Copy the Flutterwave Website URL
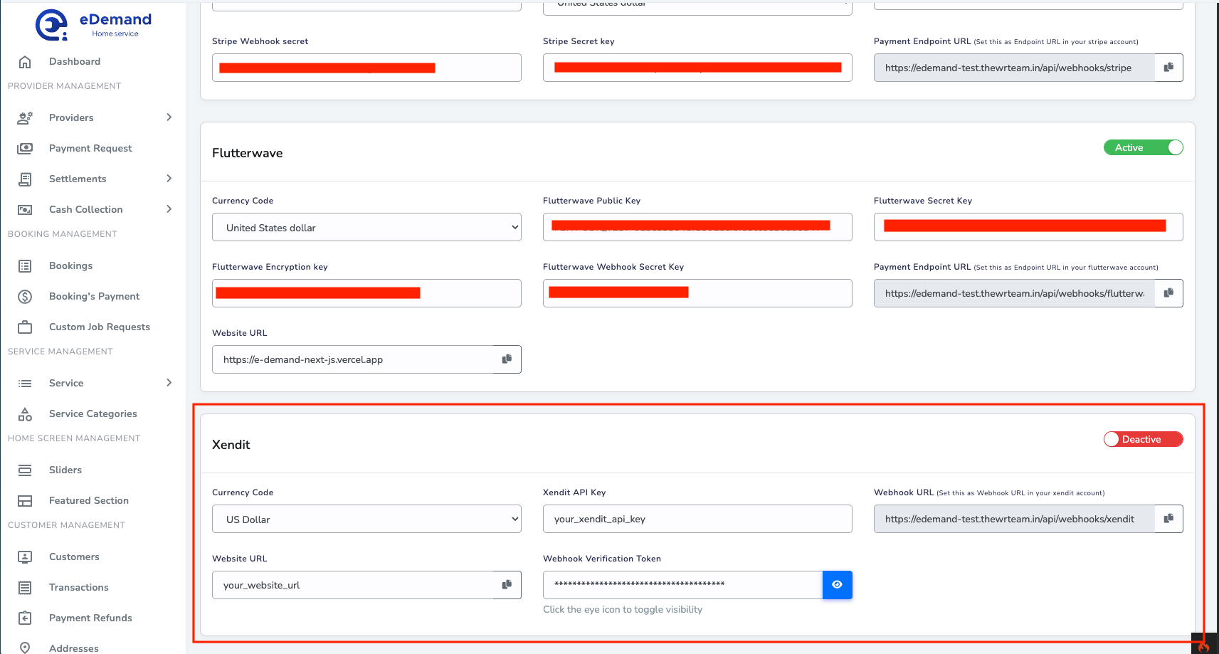1219x654 pixels. (507, 359)
